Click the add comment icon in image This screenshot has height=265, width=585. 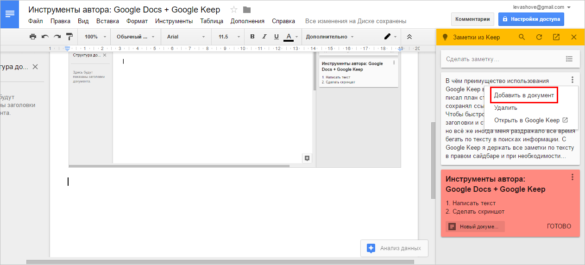(x=307, y=158)
